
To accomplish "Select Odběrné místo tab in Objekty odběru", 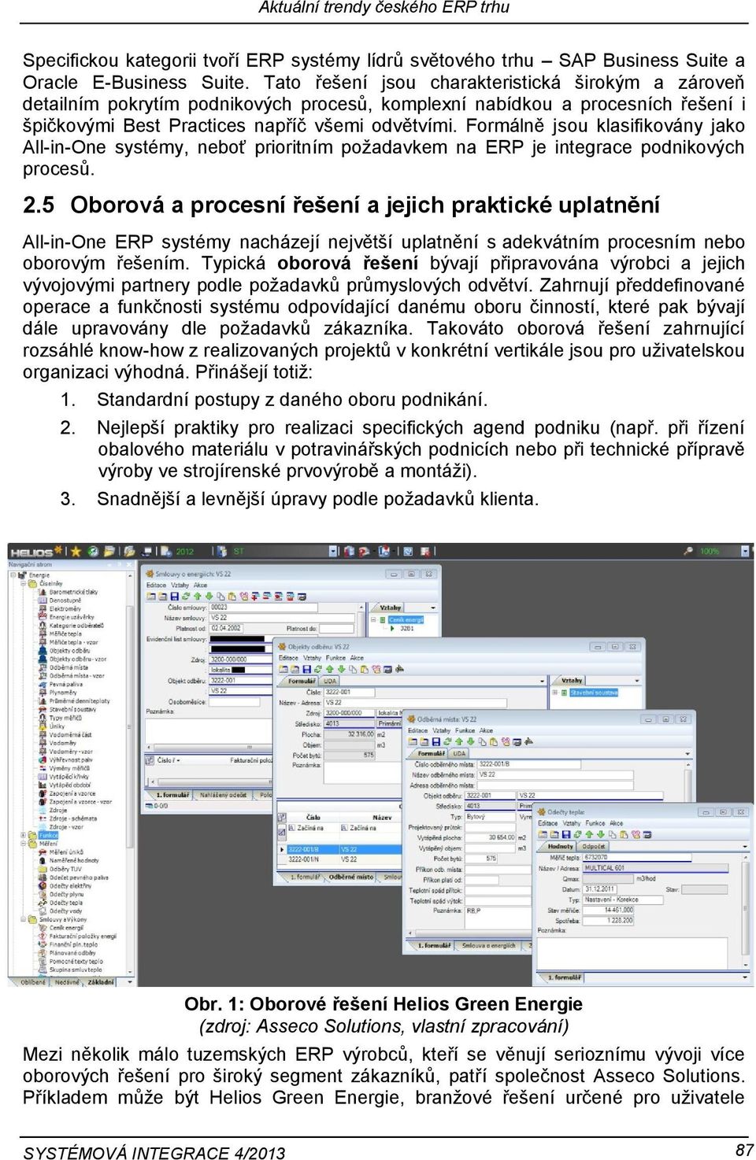I will click(x=351, y=877).
